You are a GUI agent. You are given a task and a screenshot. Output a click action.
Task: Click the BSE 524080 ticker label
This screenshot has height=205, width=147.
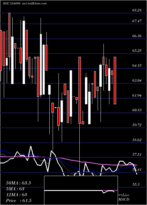[11, 4]
